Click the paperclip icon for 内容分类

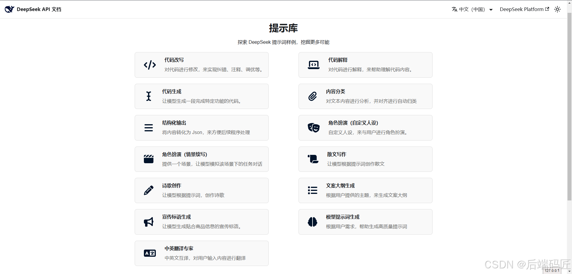coord(313,96)
